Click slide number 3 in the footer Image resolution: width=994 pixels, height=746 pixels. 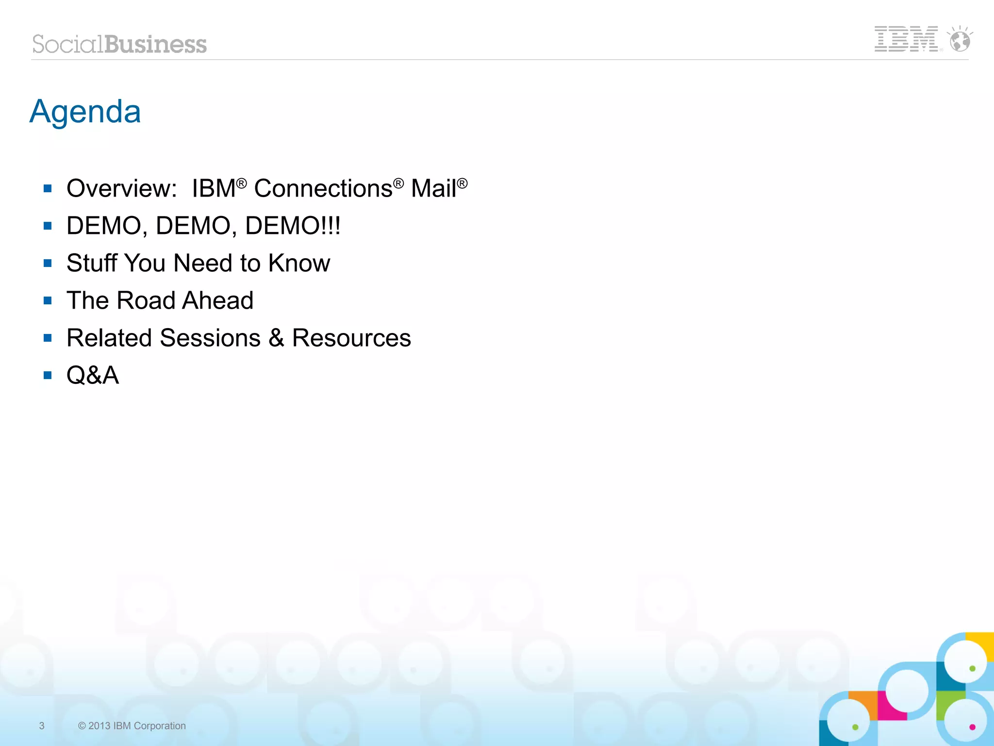coord(42,726)
